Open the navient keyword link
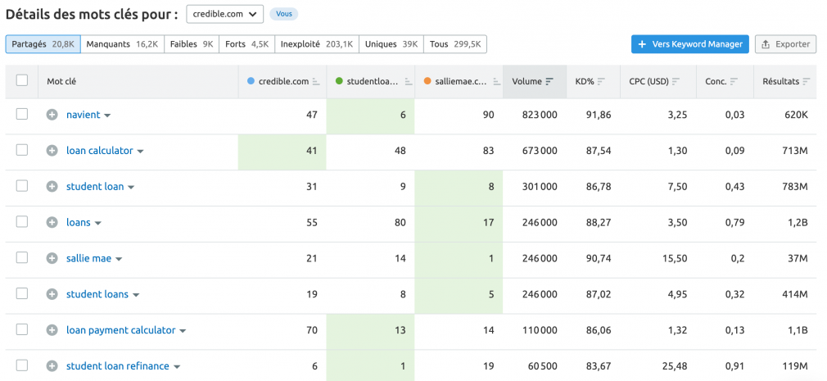827x381 pixels. coord(83,115)
